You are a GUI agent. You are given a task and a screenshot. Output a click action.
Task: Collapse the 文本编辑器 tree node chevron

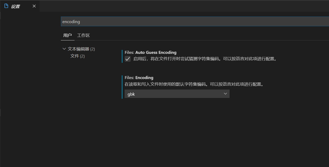point(64,49)
